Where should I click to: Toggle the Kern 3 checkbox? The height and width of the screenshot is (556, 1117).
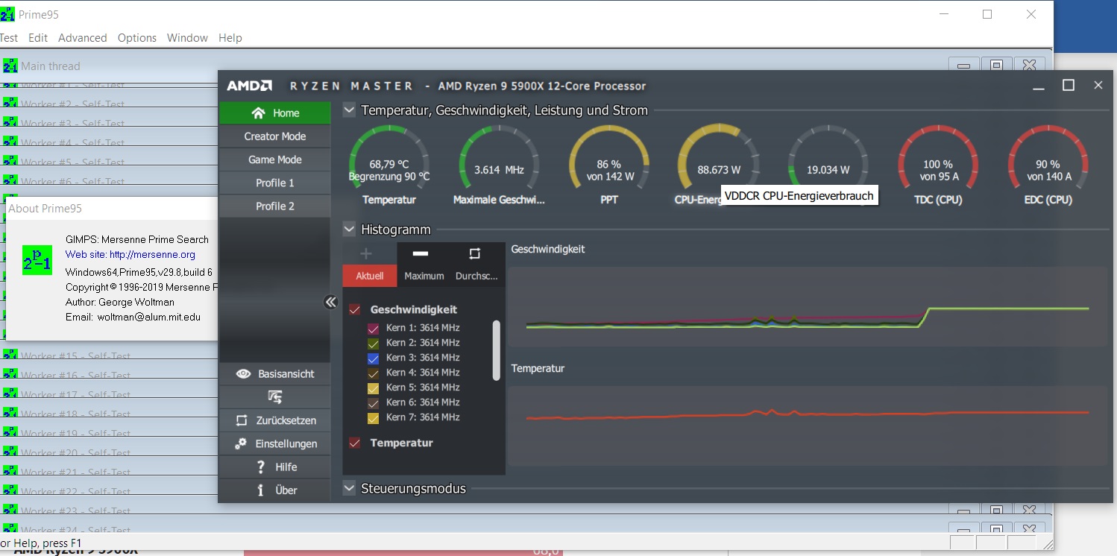coord(374,358)
